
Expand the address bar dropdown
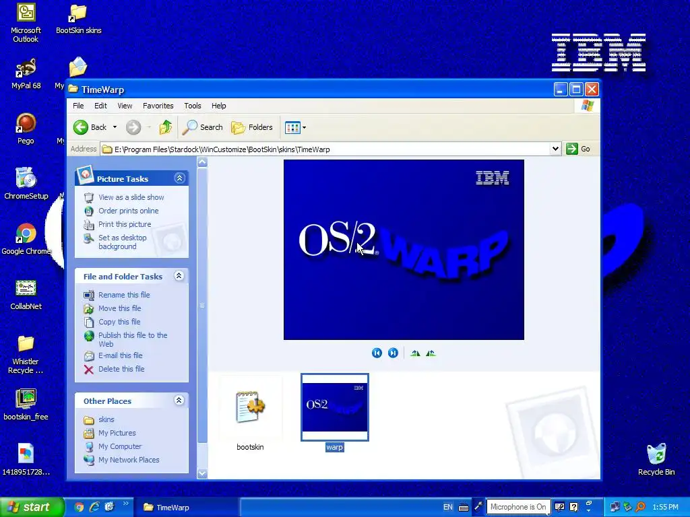tap(555, 149)
